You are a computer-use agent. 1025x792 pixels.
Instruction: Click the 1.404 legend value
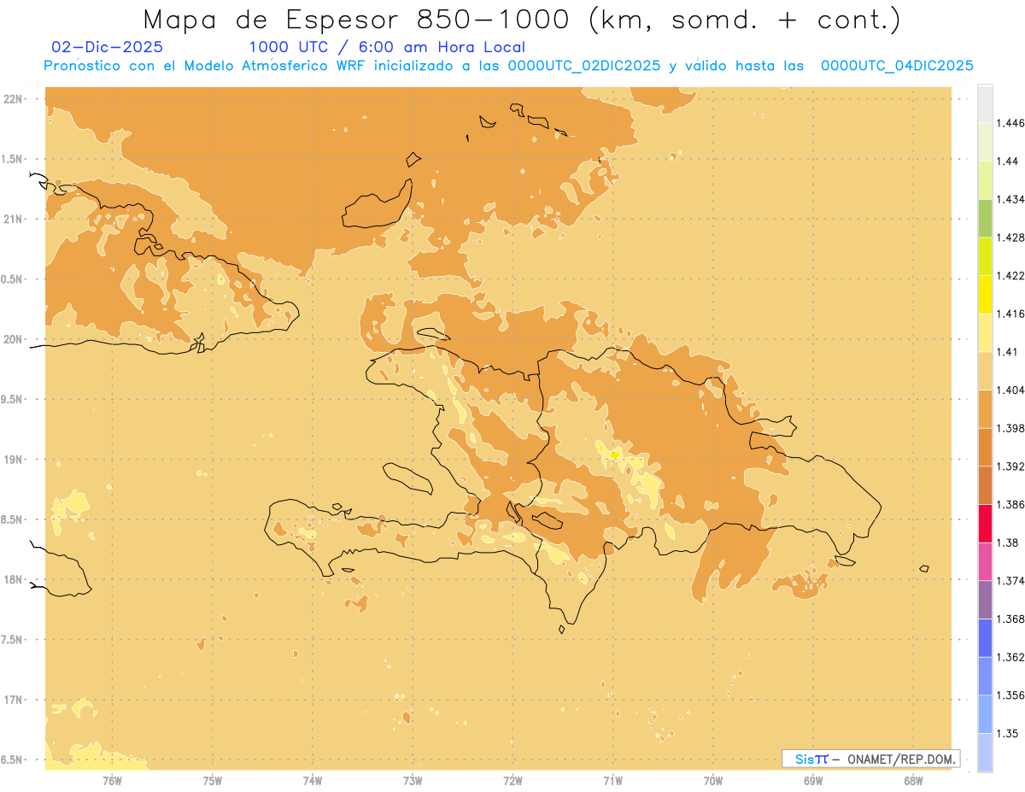click(x=1010, y=390)
